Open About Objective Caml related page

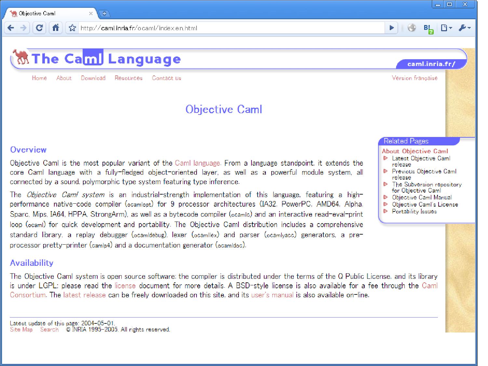[415, 151]
